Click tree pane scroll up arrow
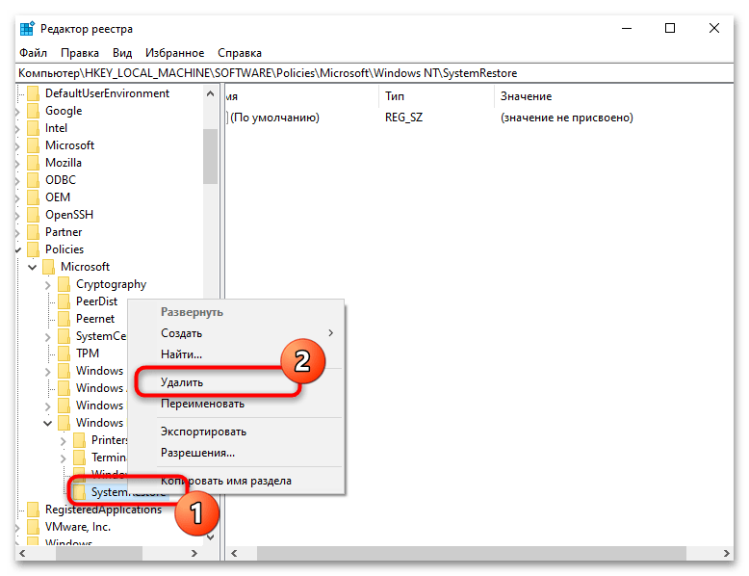The width and height of the screenshot is (749, 576). click(210, 93)
